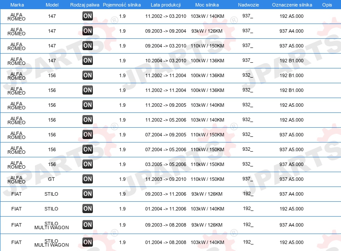Click ON icon for 147 engine 192 B1.000
This screenshot has height=251, width=341.
pos(88,61)
